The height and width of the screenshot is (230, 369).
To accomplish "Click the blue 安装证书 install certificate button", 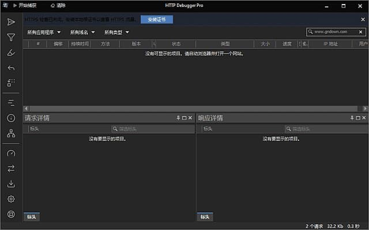I will tap(157, 20).
